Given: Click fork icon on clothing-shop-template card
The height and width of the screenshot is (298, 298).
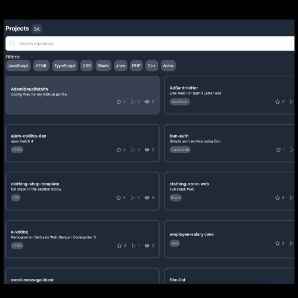Looking at the screenshot, I should pyautogui.click(x=132, y=198).
